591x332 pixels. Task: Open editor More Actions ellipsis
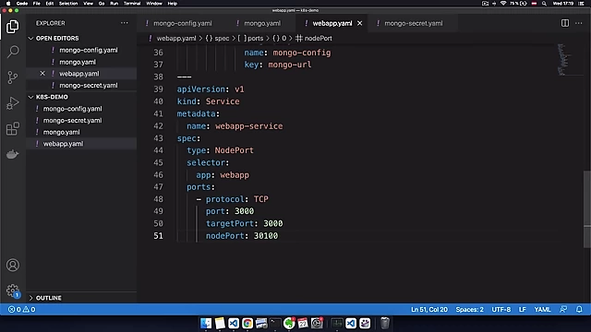579,23
